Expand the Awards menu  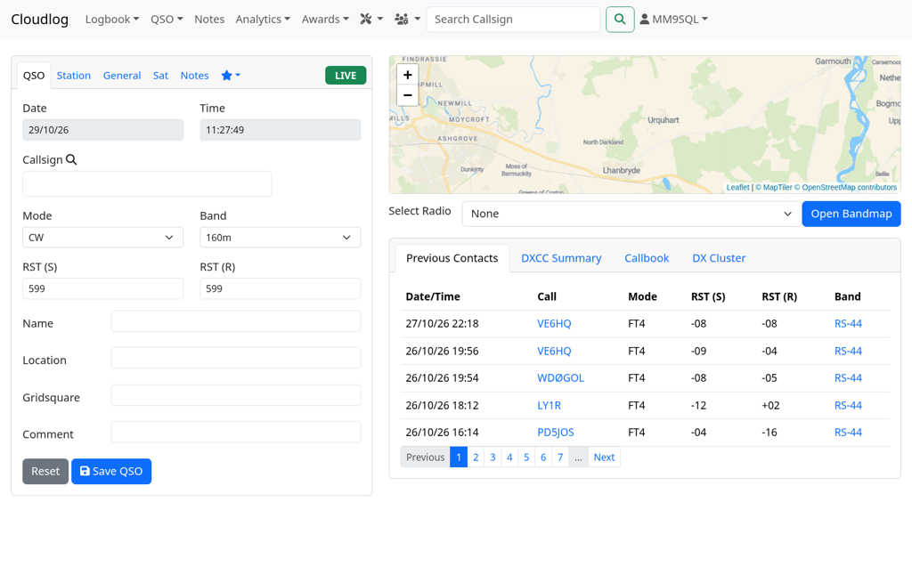coord(325,20)
